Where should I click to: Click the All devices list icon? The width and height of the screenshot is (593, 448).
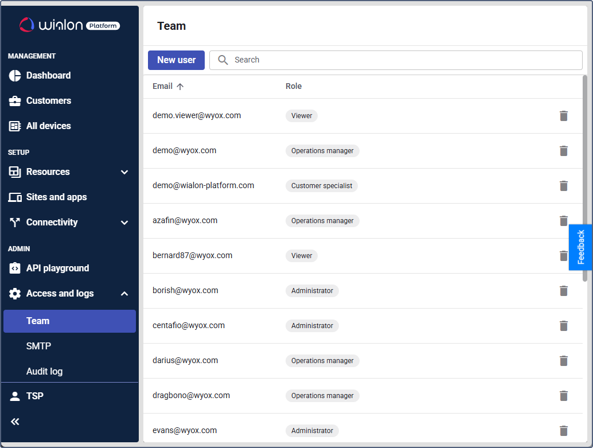(15, 126)
